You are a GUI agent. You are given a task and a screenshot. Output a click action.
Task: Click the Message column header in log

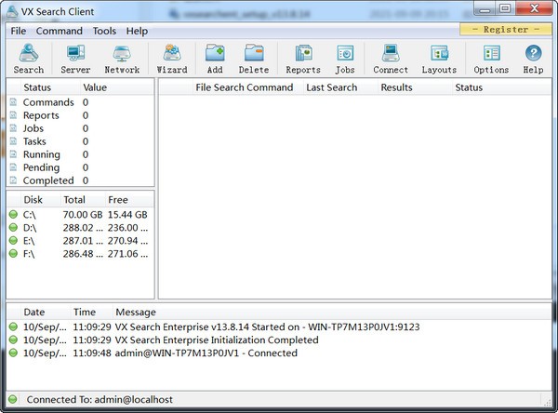click(135, 313)
